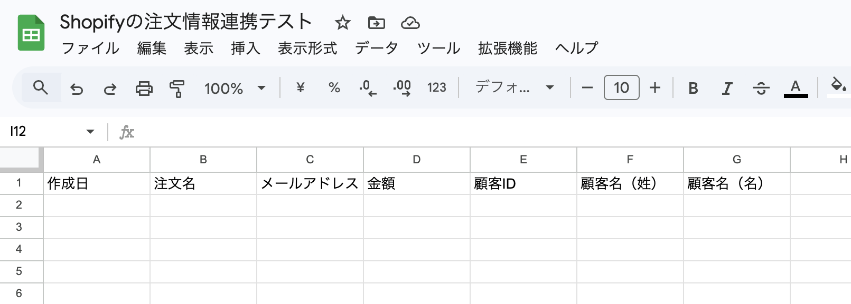Click the redo arrow icon
851x304 pixels.
[x=110, y=88]
